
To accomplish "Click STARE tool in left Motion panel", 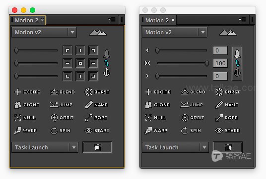I will pos(97,131).
